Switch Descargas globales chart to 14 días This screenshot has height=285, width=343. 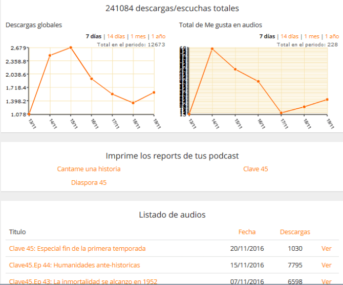click(x=116, y=36)
